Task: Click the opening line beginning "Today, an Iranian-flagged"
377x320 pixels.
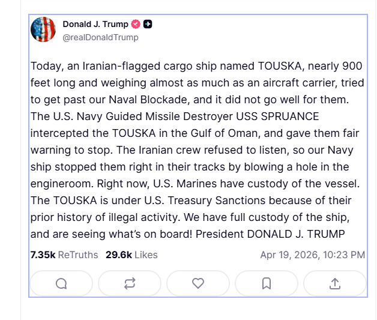Action: [x=90, y=65]
